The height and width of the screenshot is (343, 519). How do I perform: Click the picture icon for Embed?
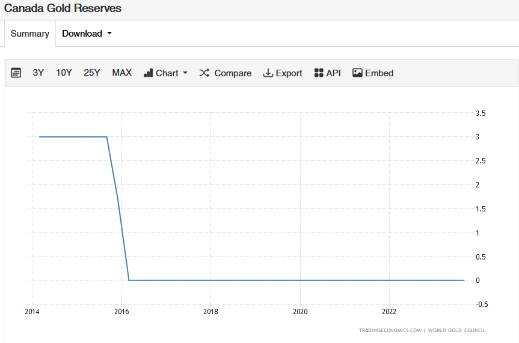pos(357,73)
